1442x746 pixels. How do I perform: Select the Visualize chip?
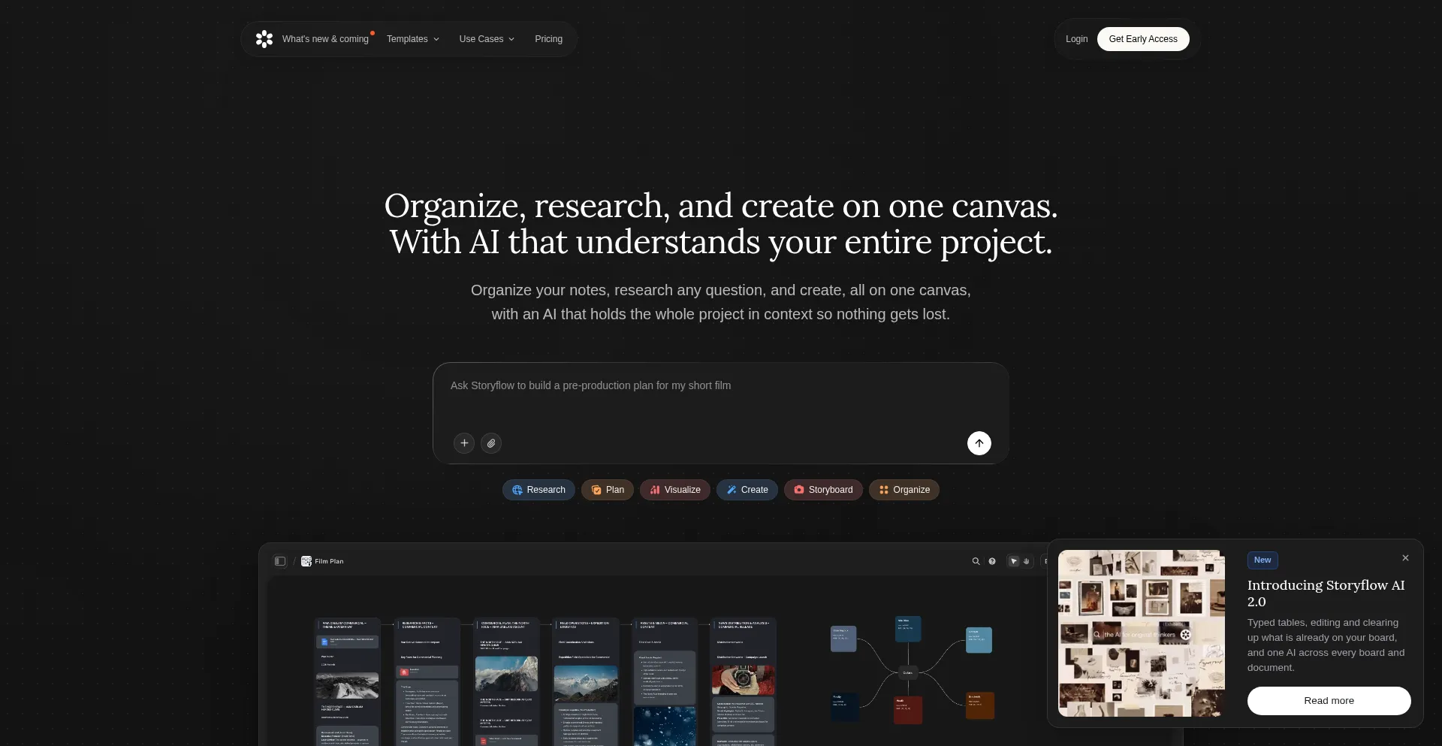[x=675, y=490]
